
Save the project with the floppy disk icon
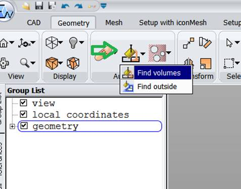click(39, 6)
